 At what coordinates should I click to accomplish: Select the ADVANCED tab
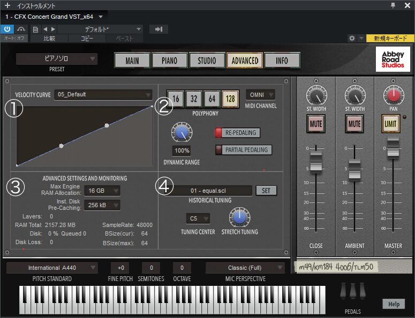pos(245,60)
